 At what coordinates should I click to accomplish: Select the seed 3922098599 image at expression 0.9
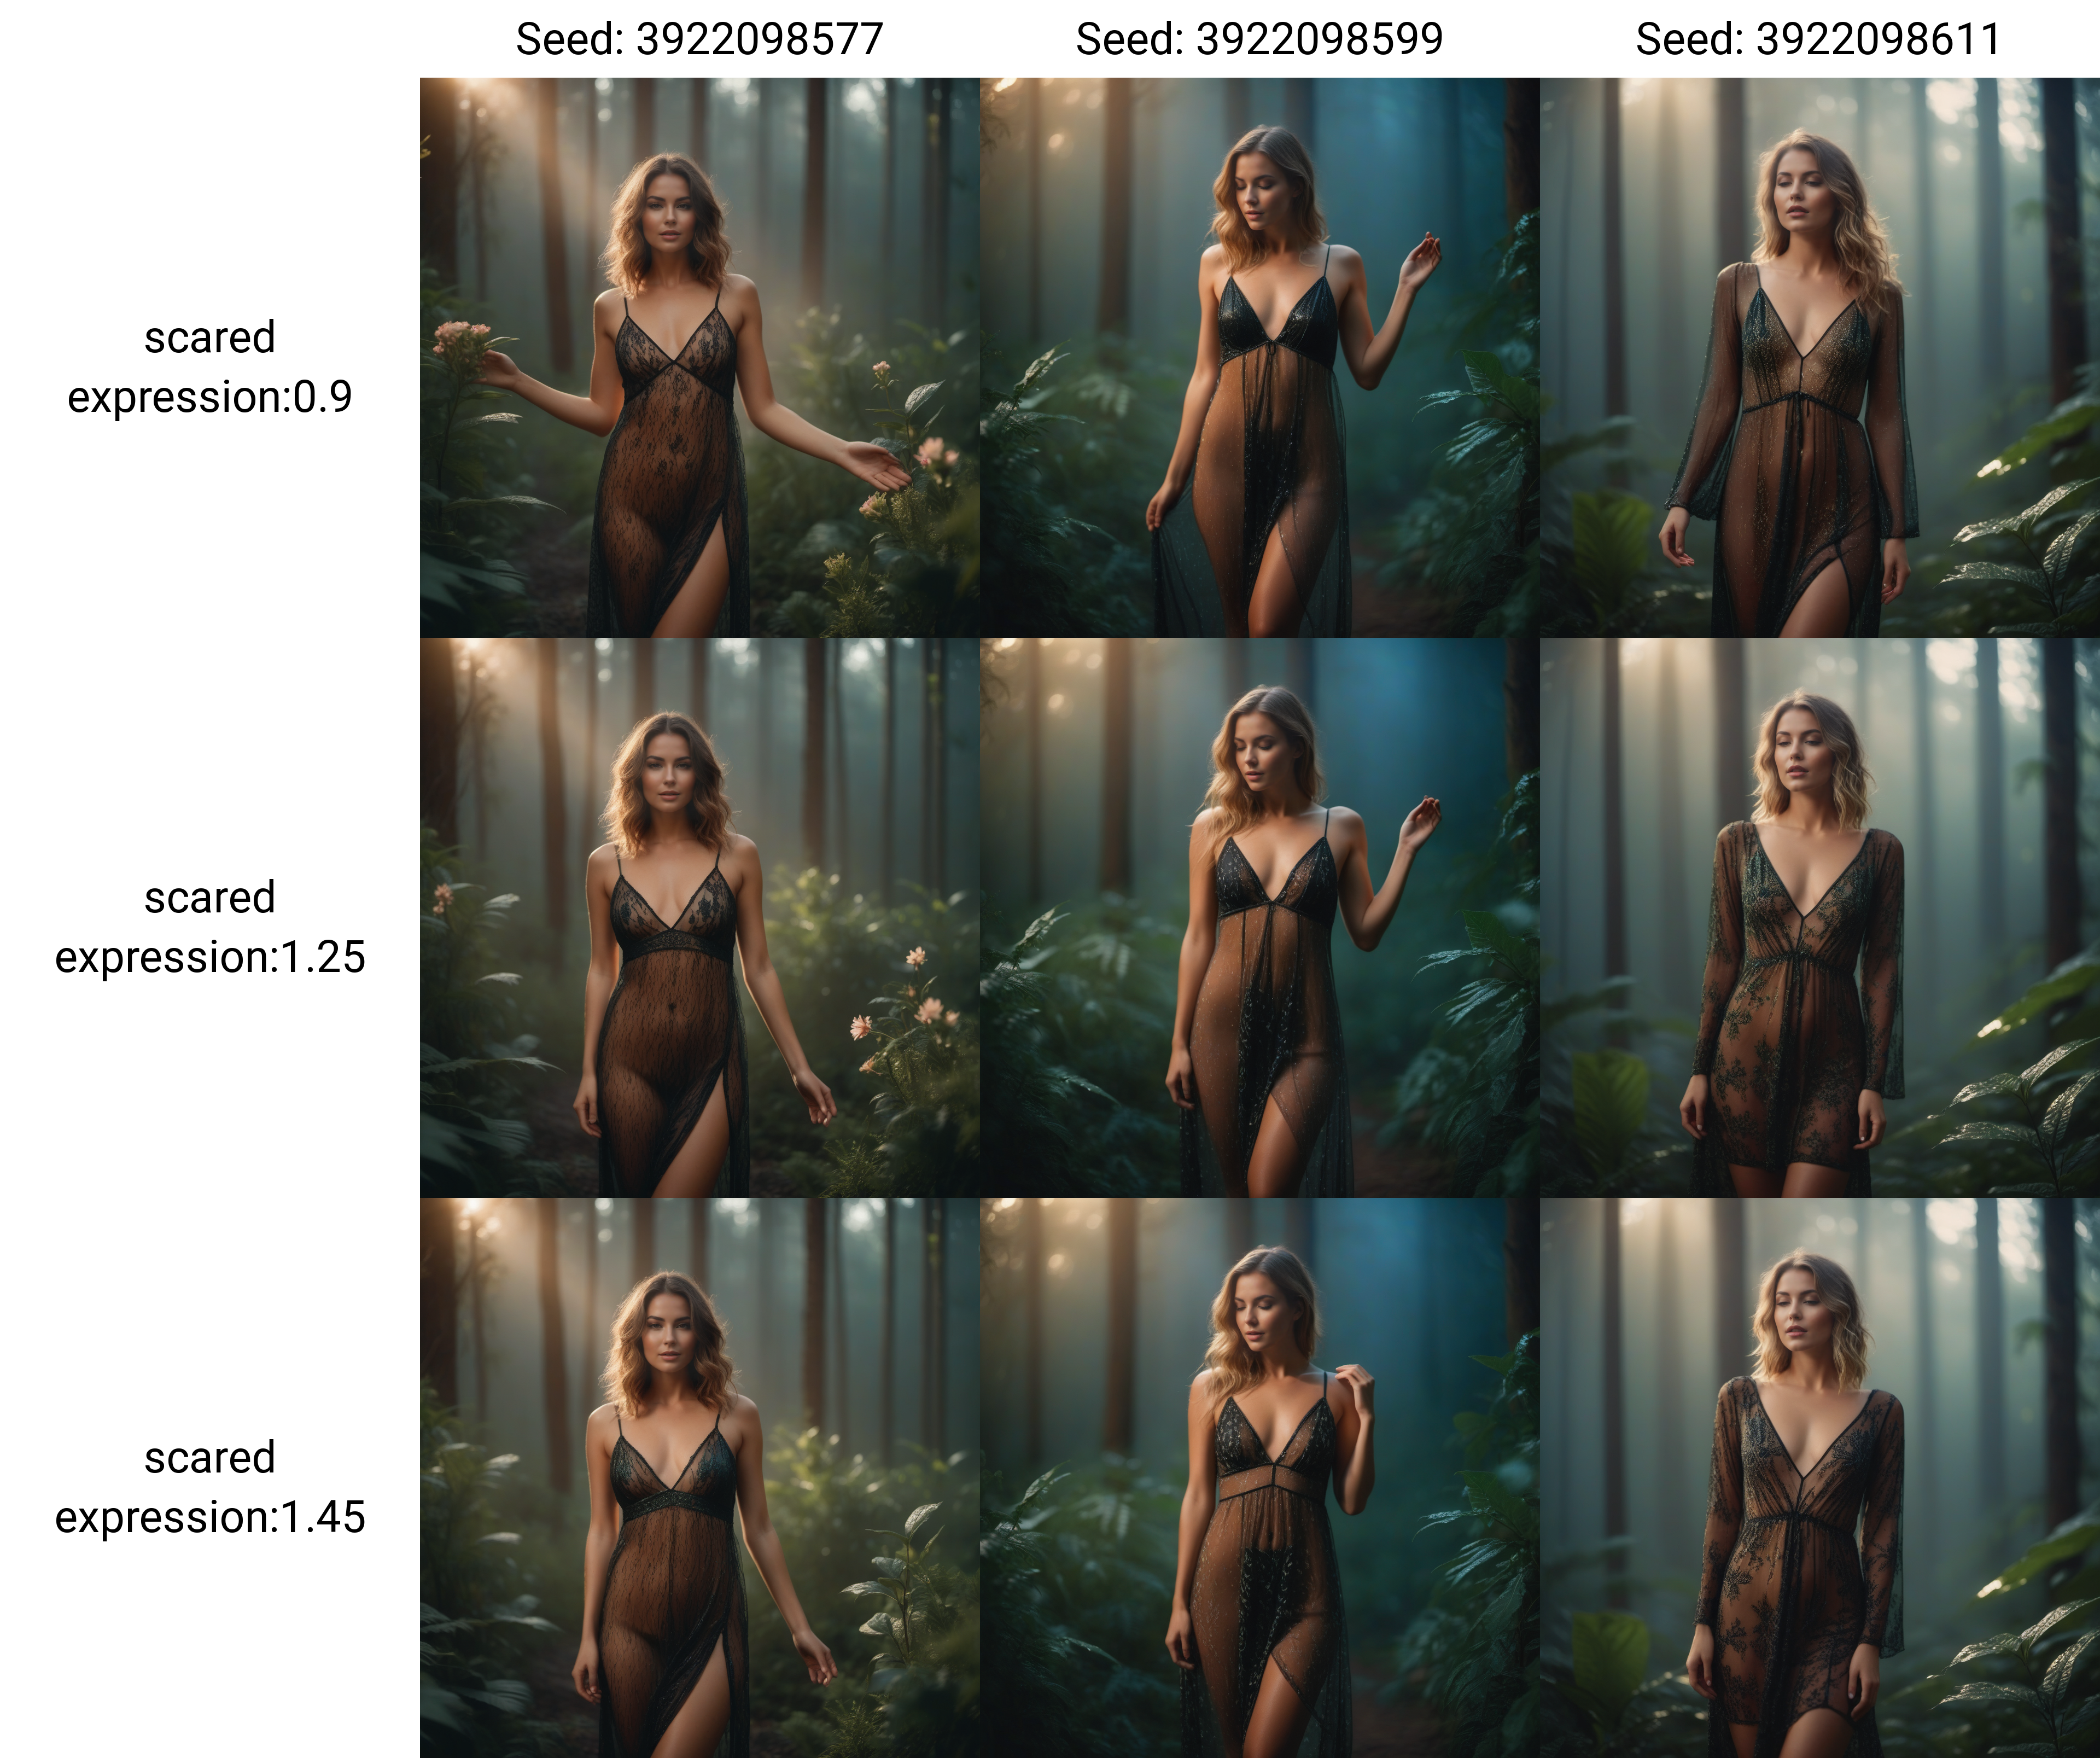point(1259,358)
